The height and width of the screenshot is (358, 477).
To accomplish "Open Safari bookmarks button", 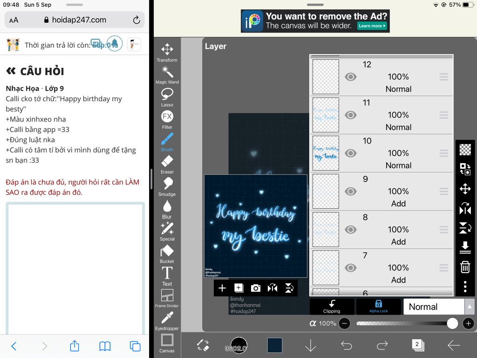I will 105,346.
